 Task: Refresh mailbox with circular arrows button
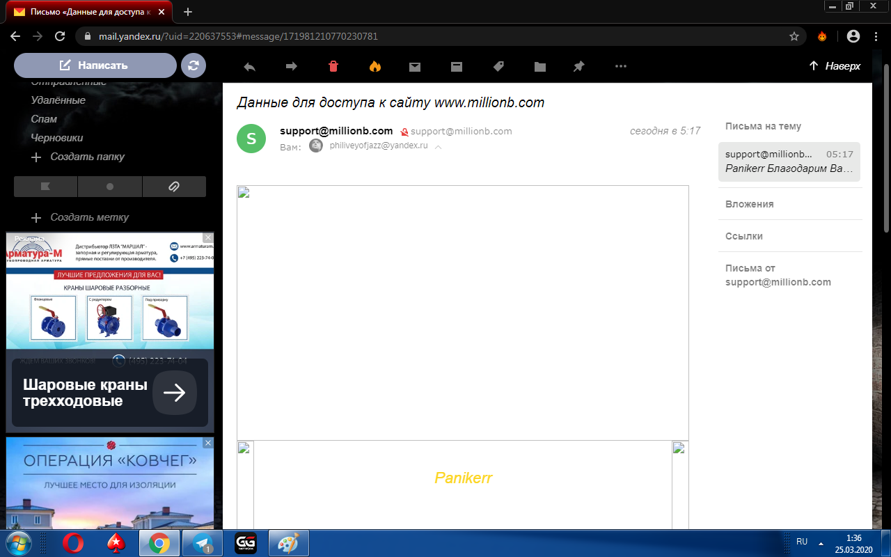pos(194,65)
